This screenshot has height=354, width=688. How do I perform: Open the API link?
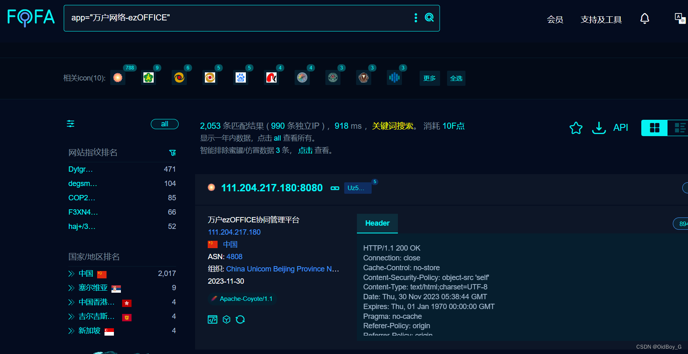(x=620, y=128)
